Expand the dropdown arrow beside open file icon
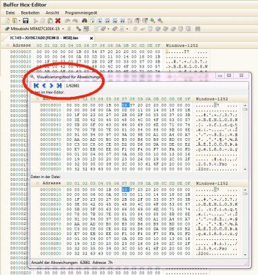Image resolution: width=258 pixels, height=275 pixels. pos(19,21)
